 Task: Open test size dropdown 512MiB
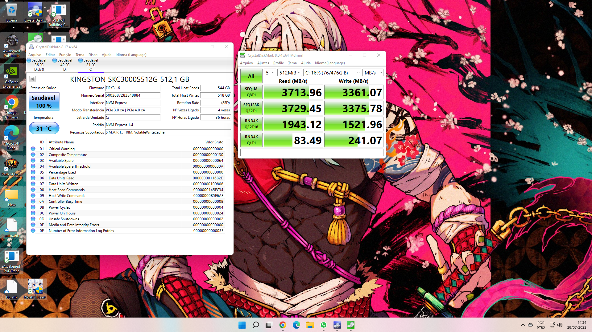pyautogui.click(x=289, y=73)
